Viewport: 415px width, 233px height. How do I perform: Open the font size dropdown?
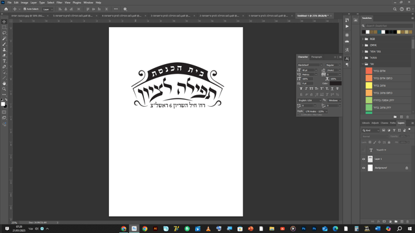click(x=316, y=71)
